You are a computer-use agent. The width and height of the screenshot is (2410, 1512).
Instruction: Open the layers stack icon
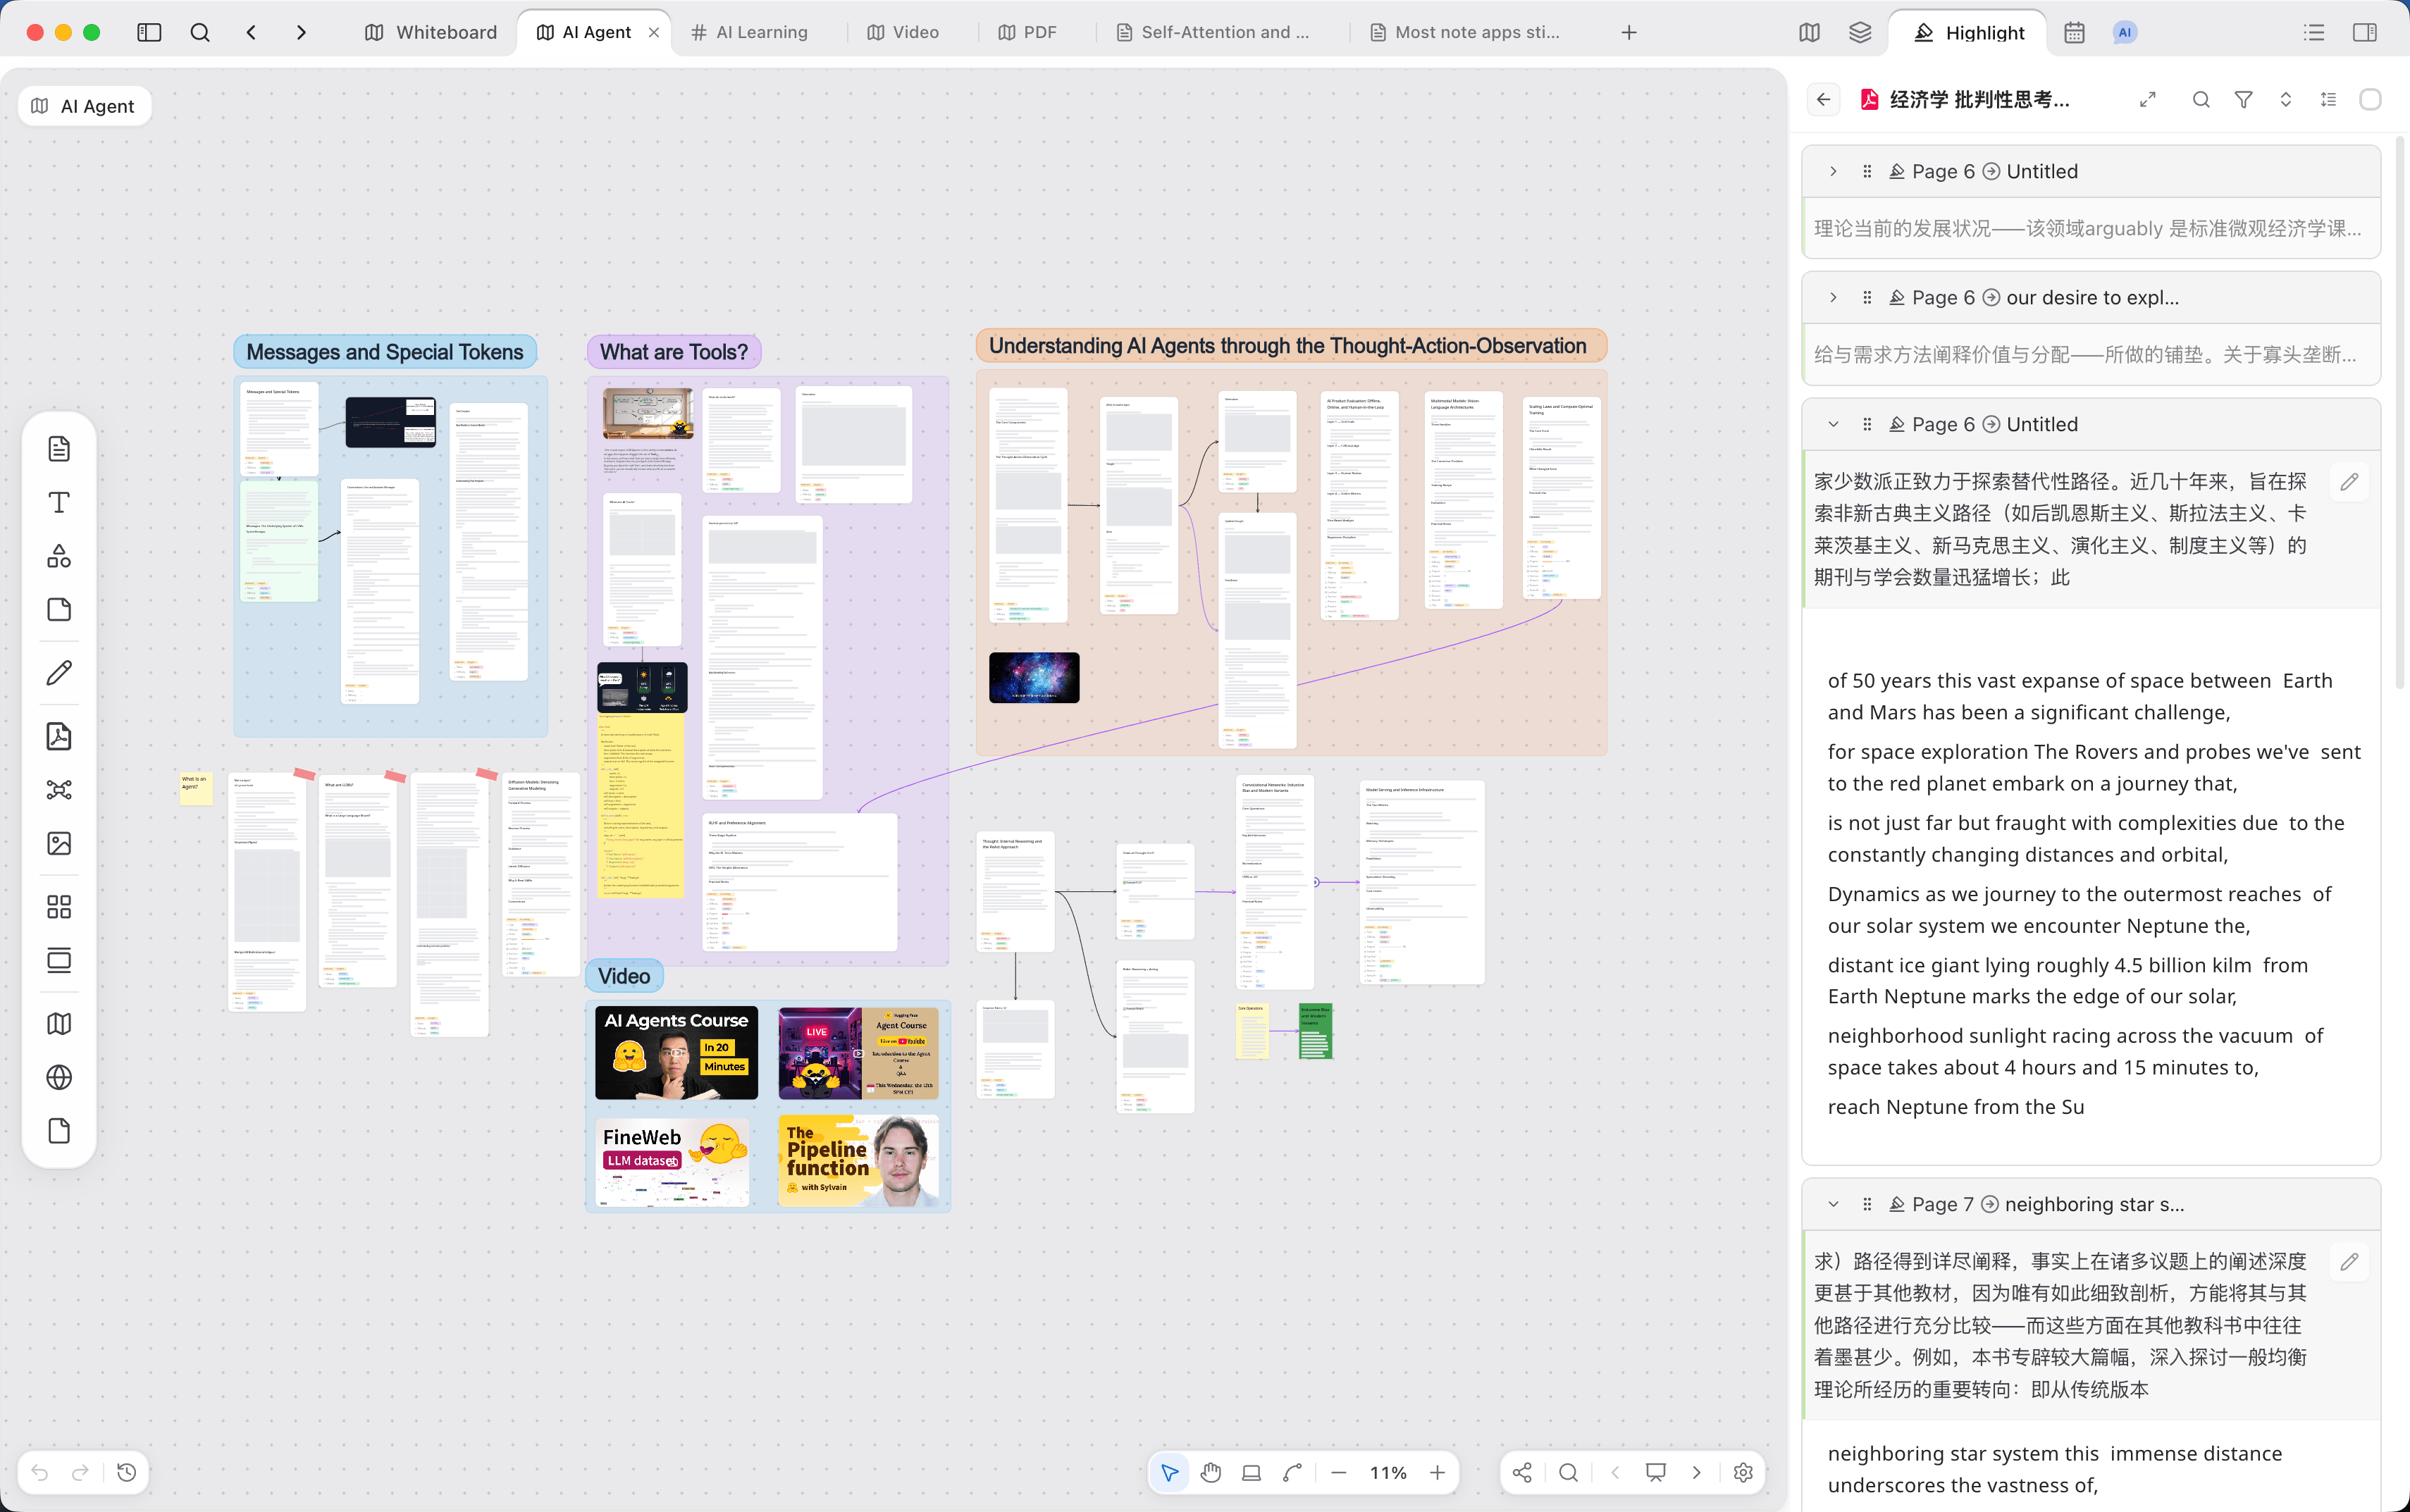1860,32
